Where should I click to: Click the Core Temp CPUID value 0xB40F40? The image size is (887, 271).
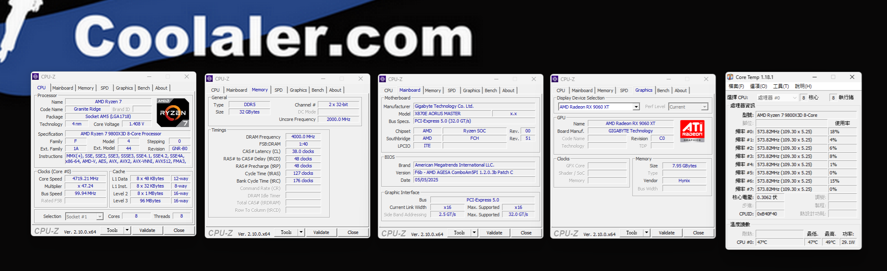[770, 214]
